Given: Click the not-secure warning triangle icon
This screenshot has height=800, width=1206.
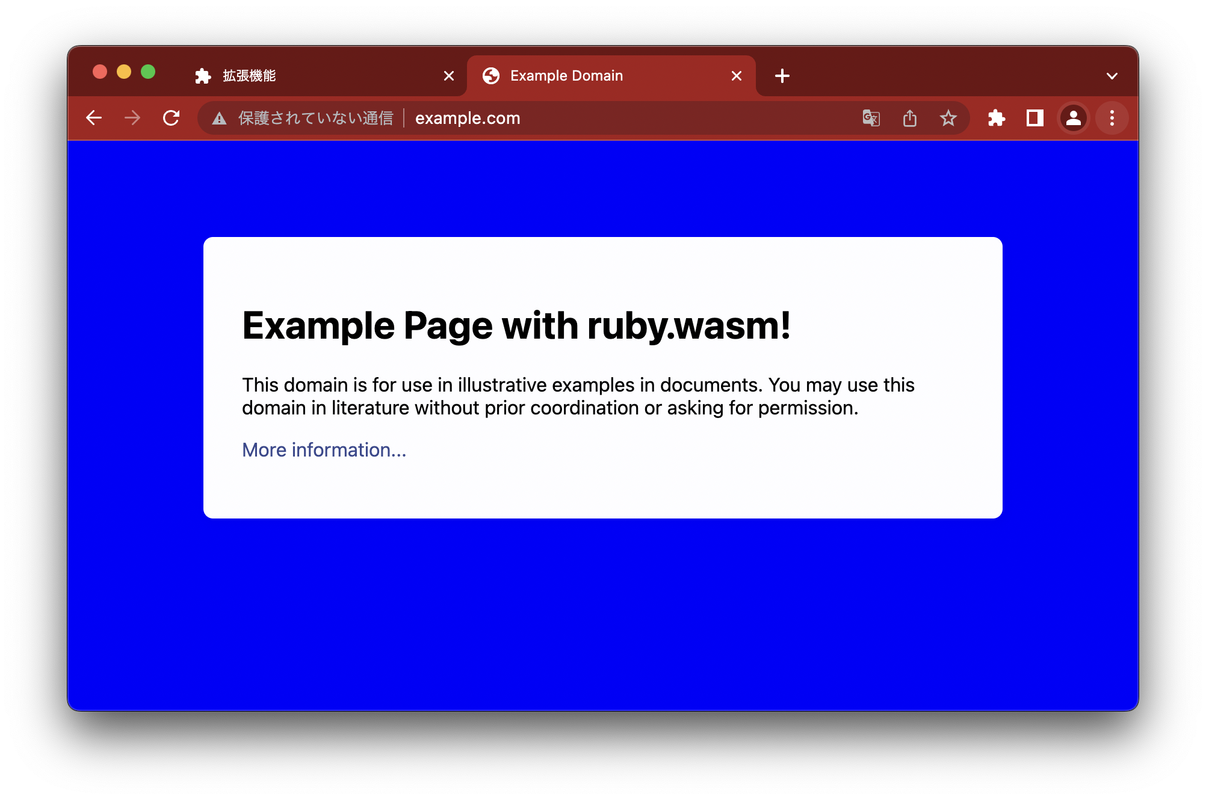Looking at the screenshot, I should click(220, 118).
